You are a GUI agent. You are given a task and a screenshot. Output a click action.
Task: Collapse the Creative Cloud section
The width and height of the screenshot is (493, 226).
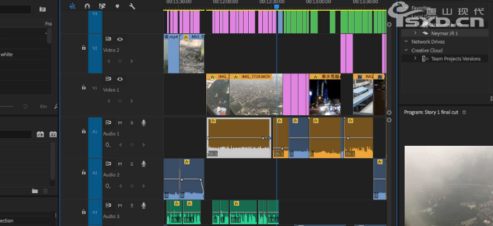405,50
